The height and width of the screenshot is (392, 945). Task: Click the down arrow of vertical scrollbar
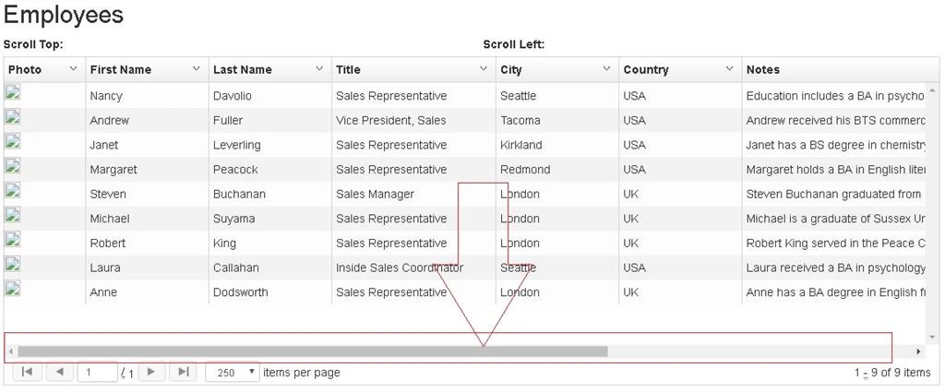coord(932,338)
